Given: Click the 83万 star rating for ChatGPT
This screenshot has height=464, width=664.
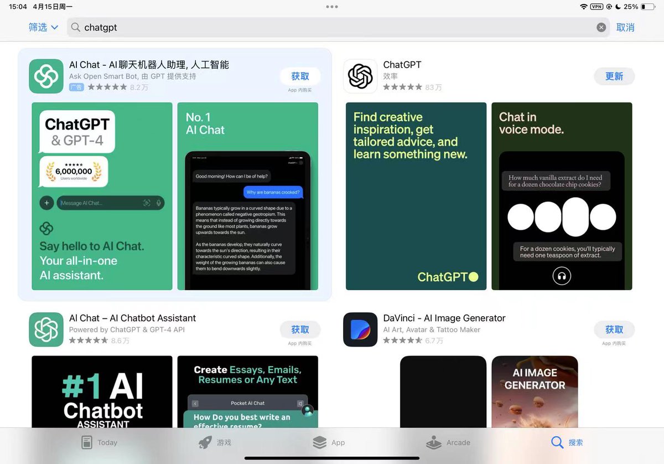Looking at the screenshot, I should coord(412,87).
